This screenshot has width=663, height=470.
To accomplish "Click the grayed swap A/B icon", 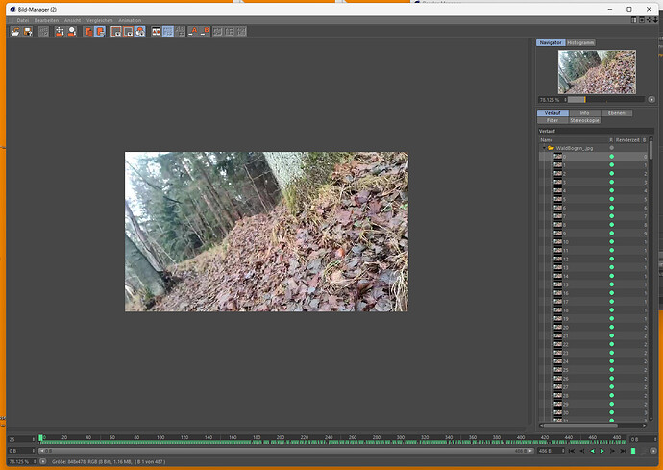I will coord(180,32).
